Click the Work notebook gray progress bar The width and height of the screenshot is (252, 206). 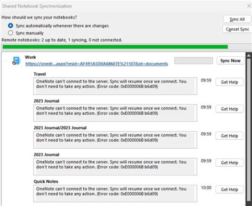(x=194, y=61)
